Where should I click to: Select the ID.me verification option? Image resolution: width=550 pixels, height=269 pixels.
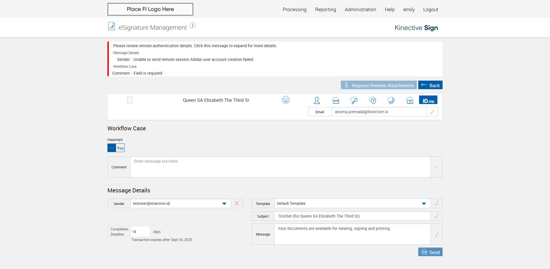pyautogui.click(x=428, y=100)
